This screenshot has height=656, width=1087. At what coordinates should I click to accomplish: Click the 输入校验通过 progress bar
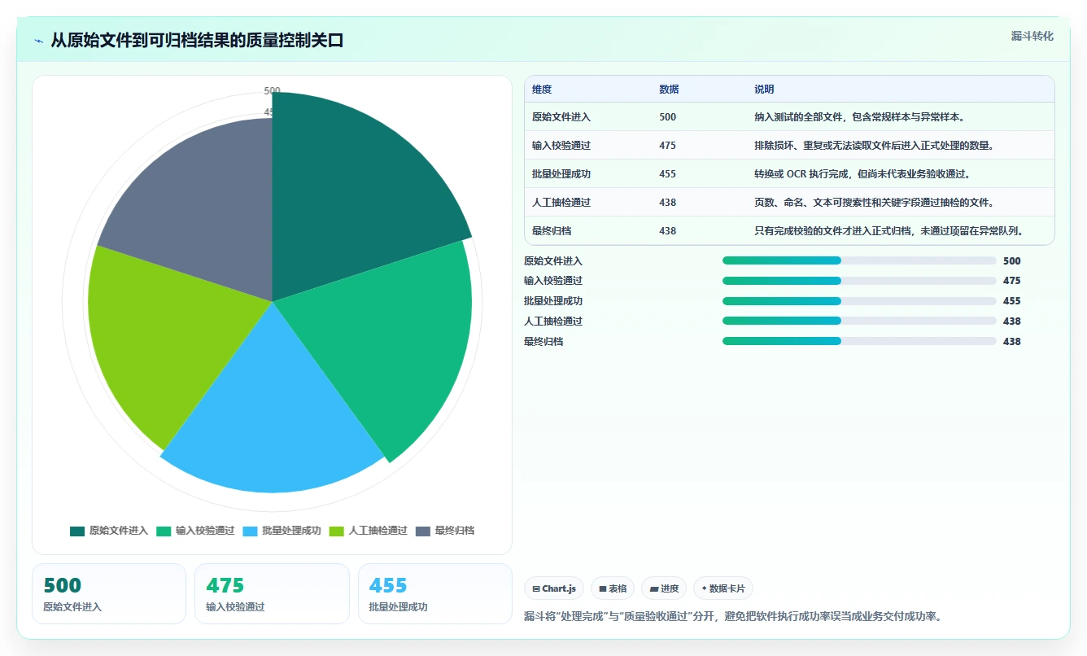[859, 281]
